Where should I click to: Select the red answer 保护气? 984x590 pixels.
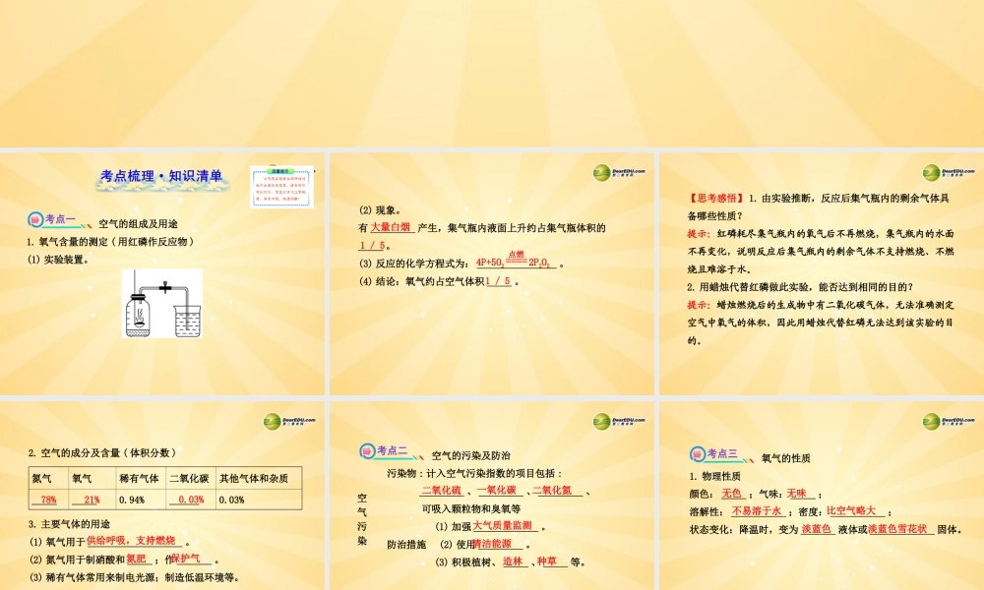[186, 559]
